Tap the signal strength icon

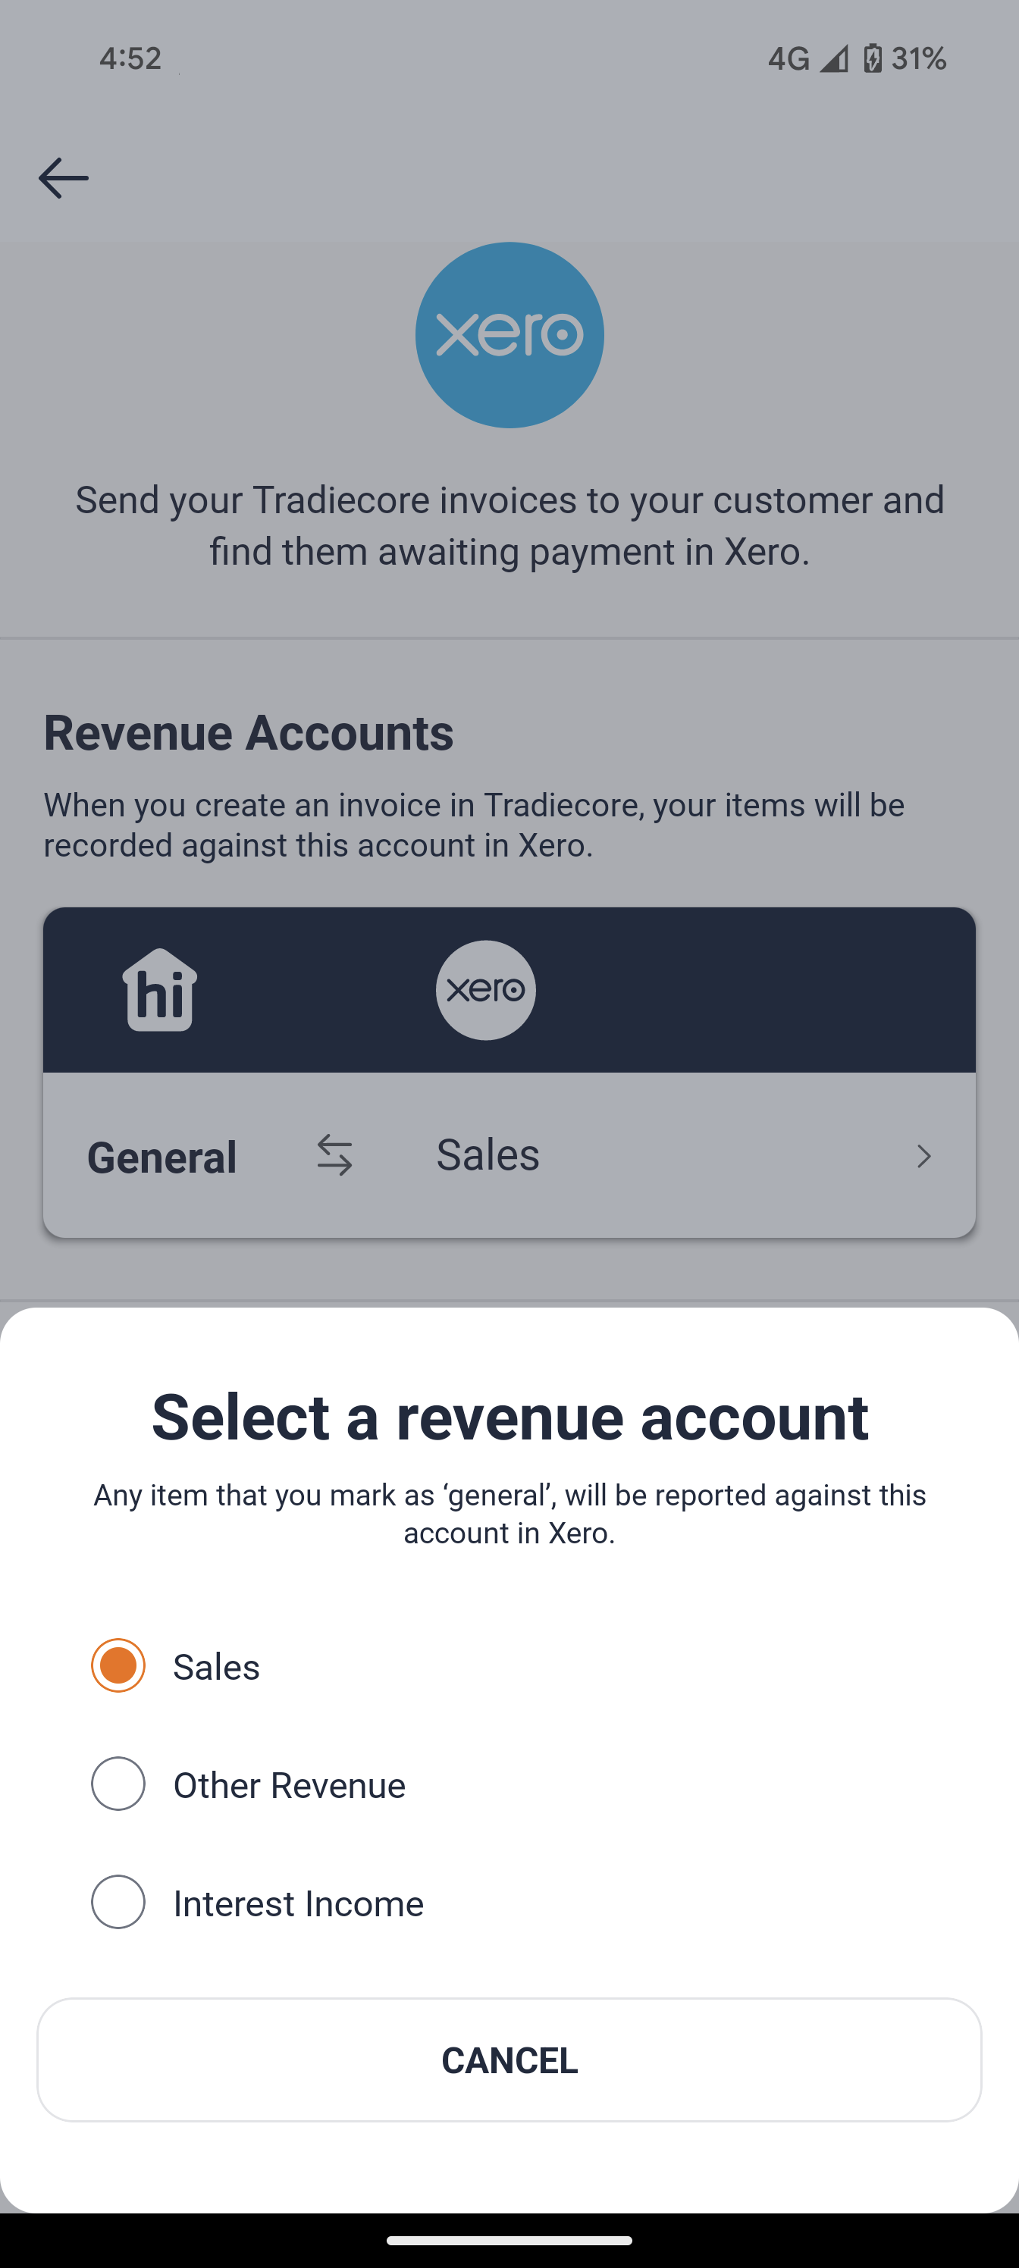[x=833, y=59]
